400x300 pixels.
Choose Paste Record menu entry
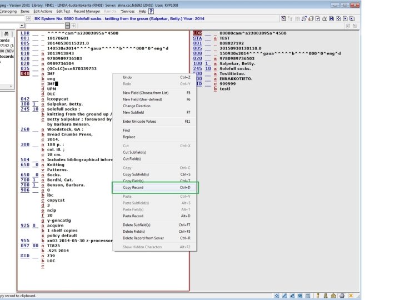(x=154, y=216)
